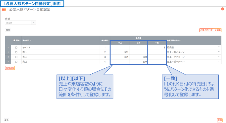
Task: Open the 店舗 store dropdown showing 国立店
Action: [20, 23]
